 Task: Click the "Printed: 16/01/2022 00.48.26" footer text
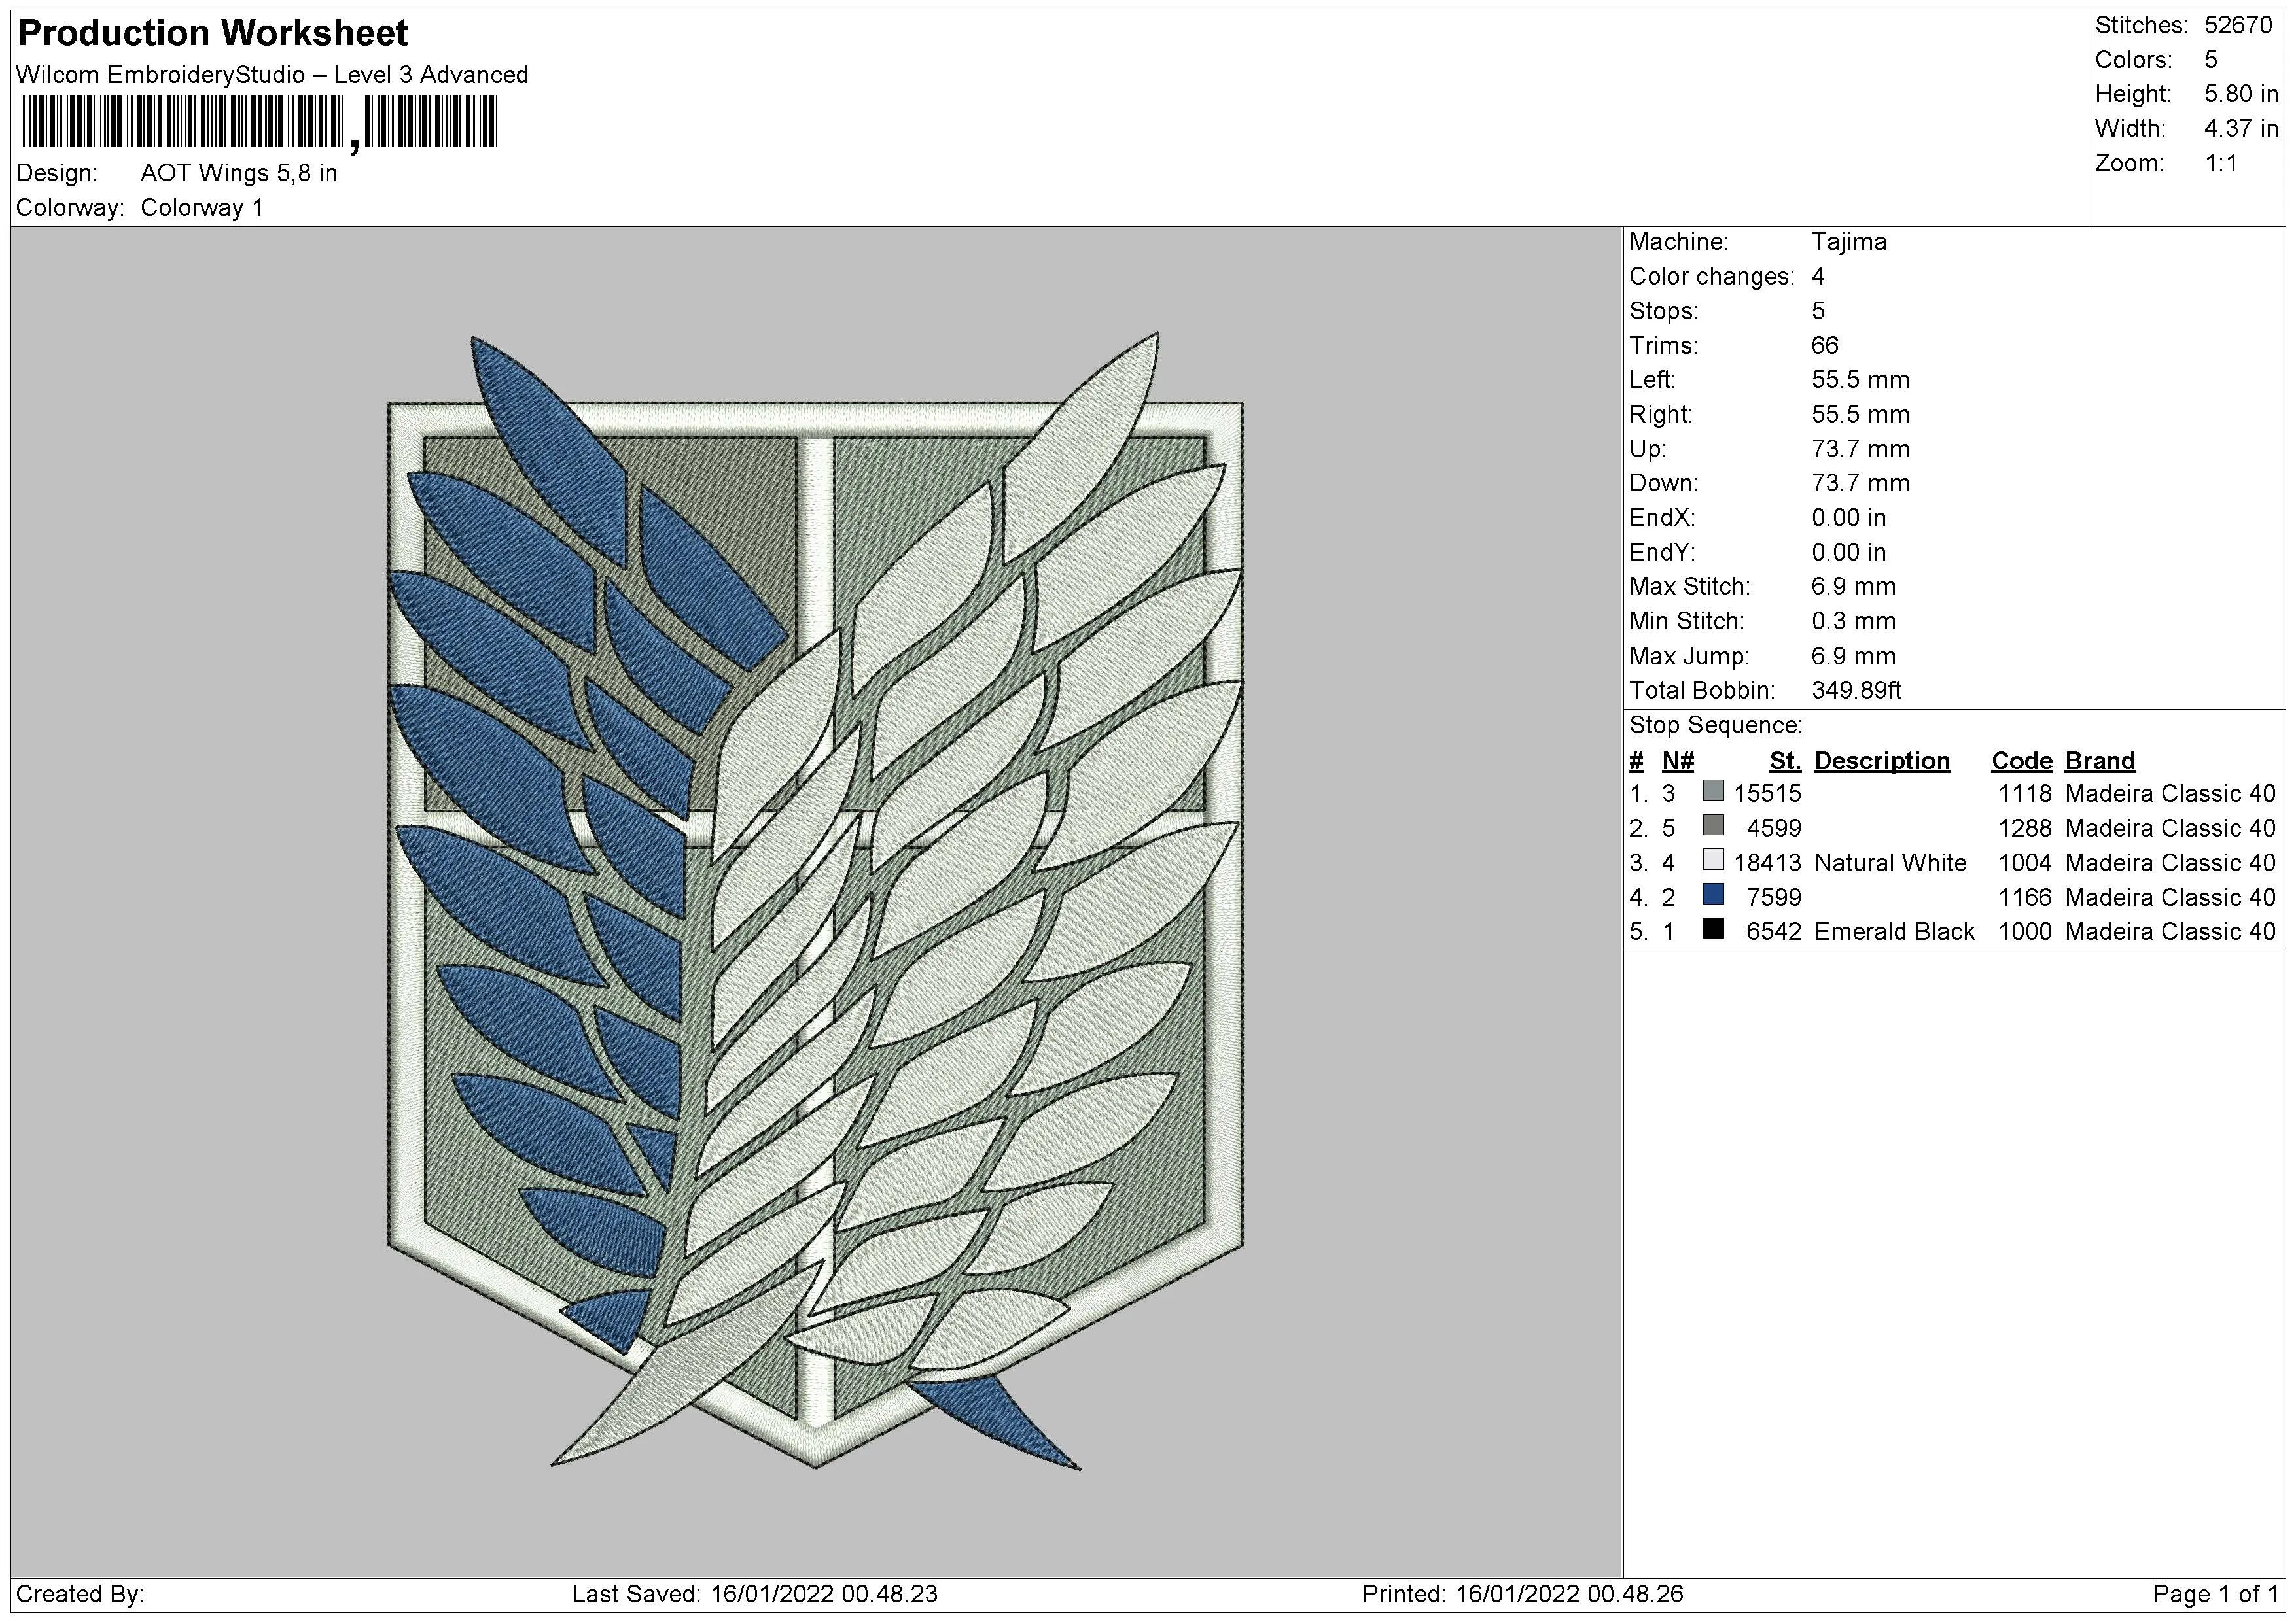pos(1523,1594)
